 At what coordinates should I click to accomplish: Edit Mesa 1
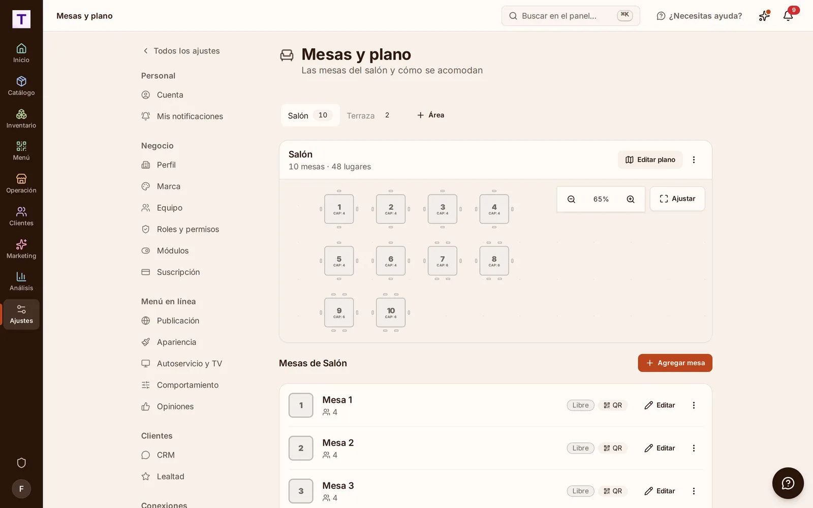[x=660, y=405]
